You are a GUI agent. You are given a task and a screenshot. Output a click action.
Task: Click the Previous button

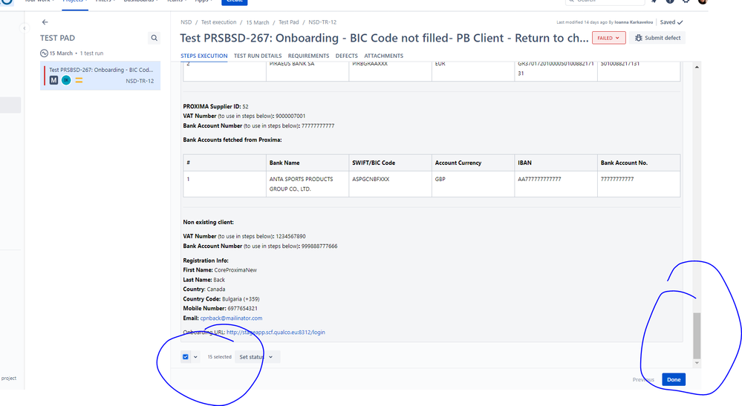tap(643, 379)
